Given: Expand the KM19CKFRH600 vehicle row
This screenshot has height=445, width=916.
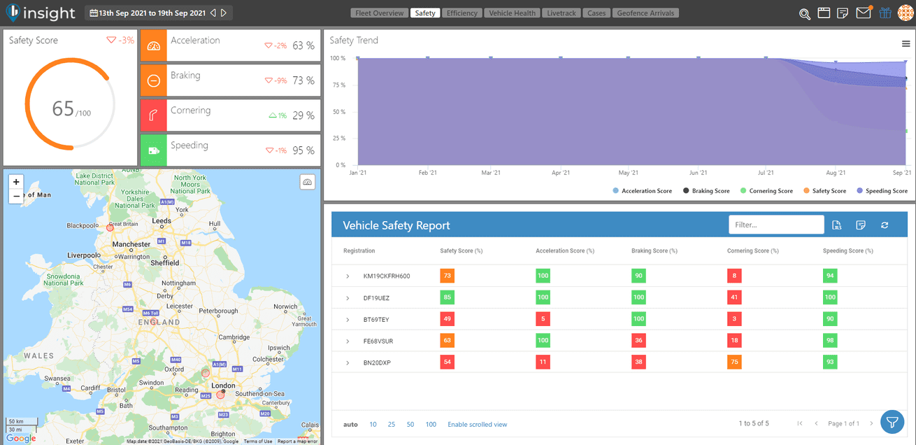Looking at the screenshot, I should pyautogui.click(x=348, y=276).
